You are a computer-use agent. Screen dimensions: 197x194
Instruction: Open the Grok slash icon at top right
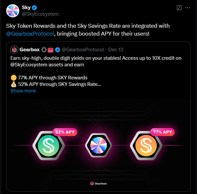point(179,8)
